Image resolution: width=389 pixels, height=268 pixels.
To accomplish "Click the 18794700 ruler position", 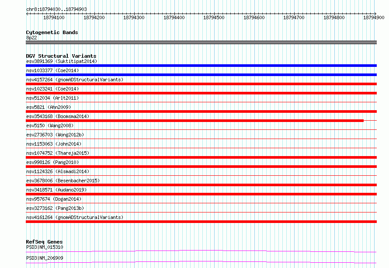I will pyautogui.click(x=294, y=17).
